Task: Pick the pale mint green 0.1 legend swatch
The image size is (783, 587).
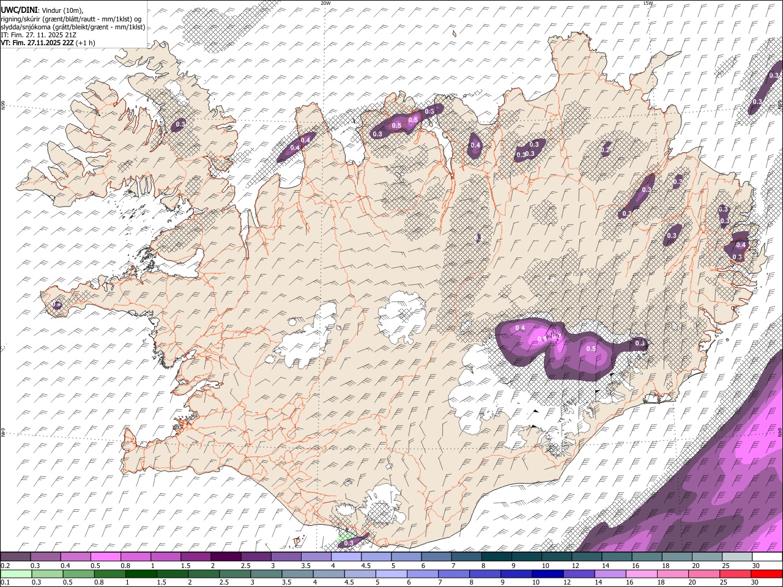Action: click(x=16, y=574)
